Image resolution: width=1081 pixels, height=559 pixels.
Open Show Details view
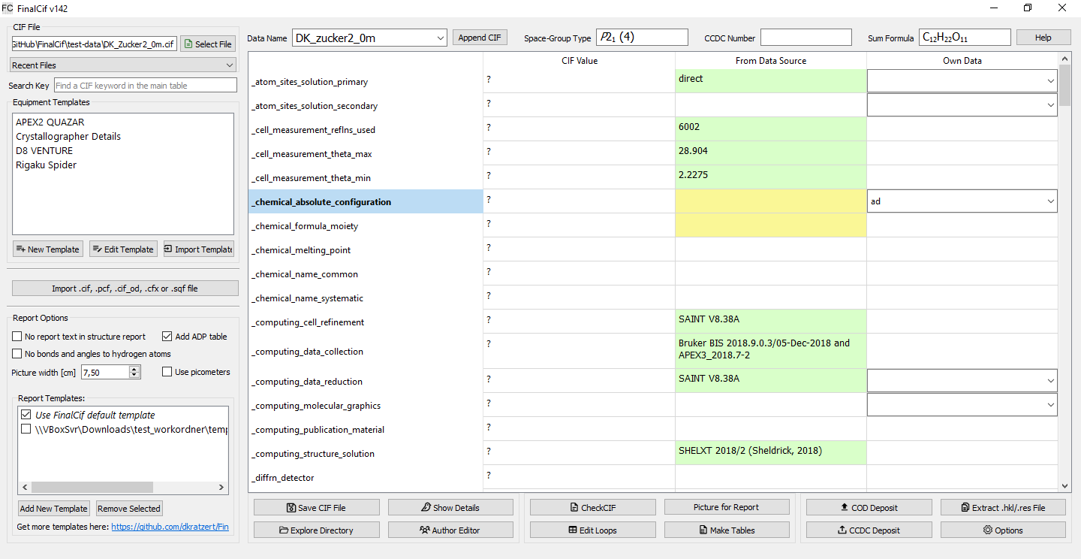pos(450,507)
